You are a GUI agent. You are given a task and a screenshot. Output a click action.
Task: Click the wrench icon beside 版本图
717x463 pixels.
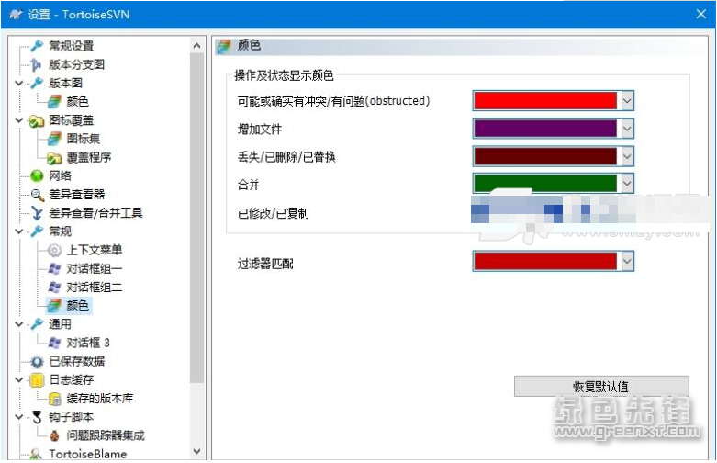(37, 83)
